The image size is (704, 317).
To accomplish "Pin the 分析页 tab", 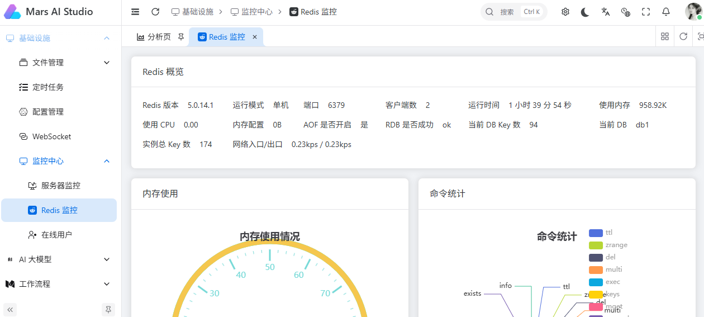I will click(180, 37).
